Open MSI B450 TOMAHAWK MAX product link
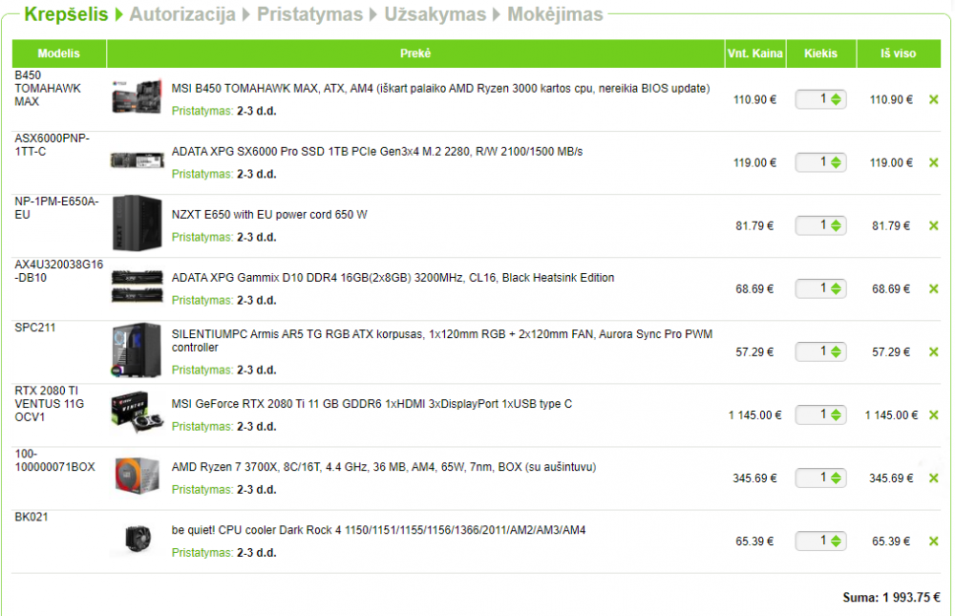 click(x=440, y=89)
